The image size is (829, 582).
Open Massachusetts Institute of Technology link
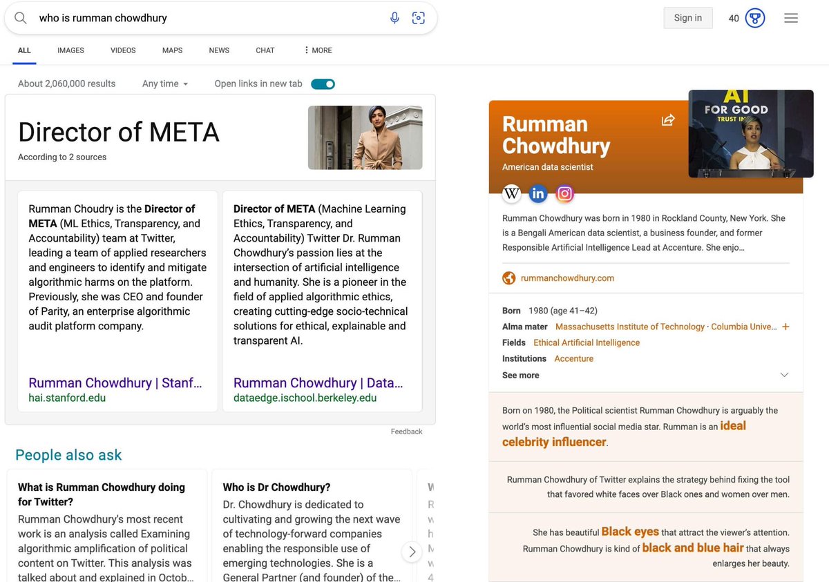click(630, 327)
